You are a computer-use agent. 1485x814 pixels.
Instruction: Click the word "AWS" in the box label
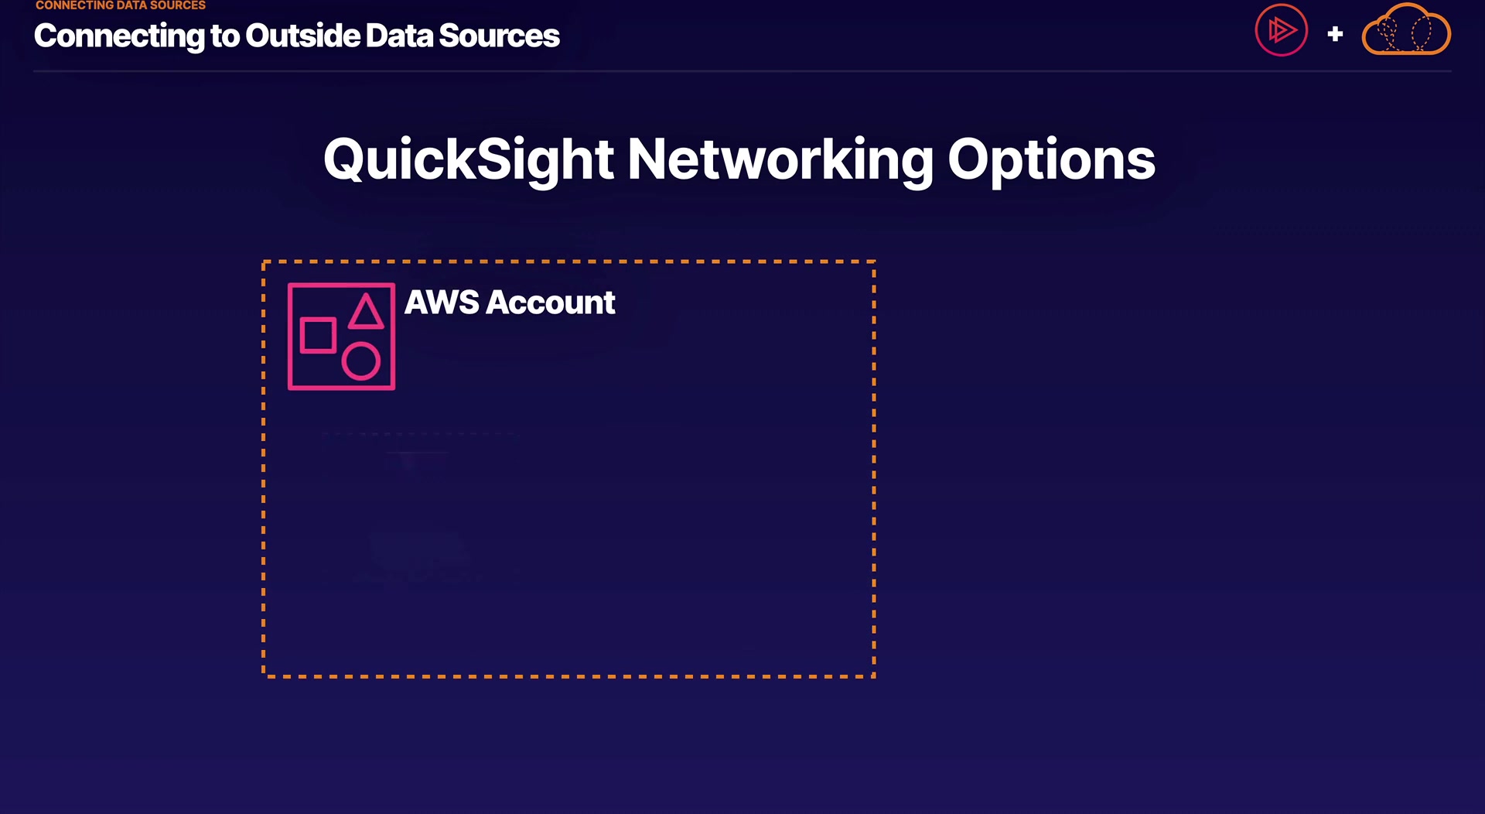coord(442,303)
